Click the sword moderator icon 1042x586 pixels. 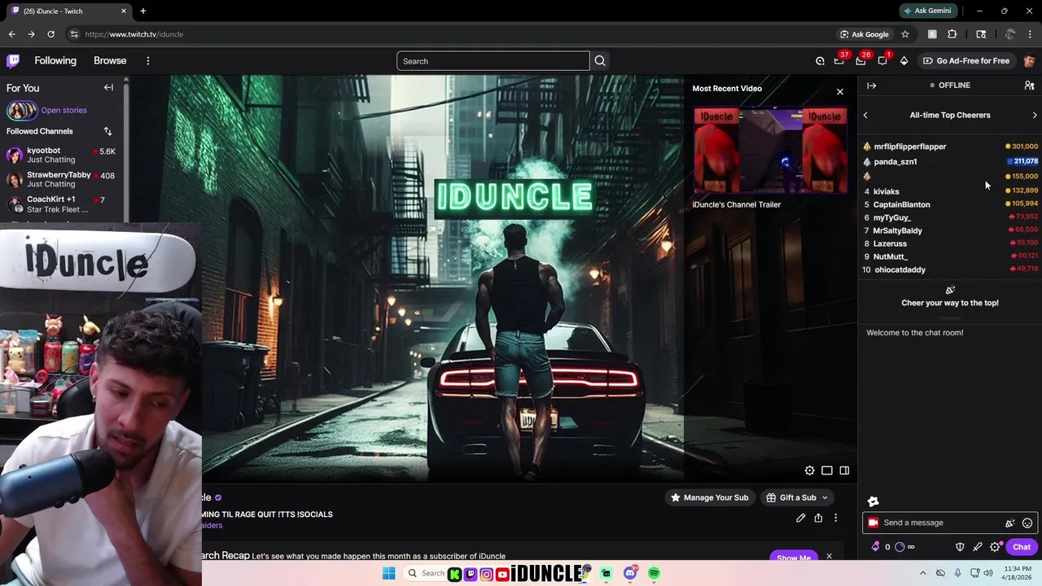click(x=977, y=547)
